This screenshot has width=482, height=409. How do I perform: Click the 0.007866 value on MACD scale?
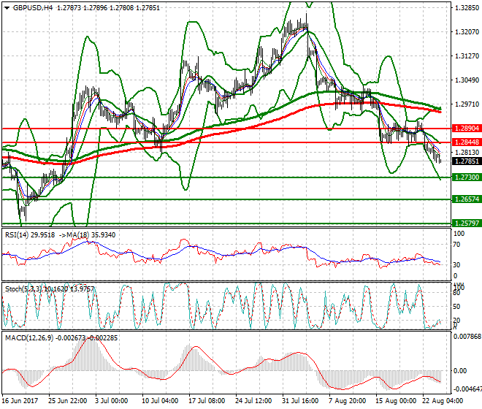tap(465, 336)
